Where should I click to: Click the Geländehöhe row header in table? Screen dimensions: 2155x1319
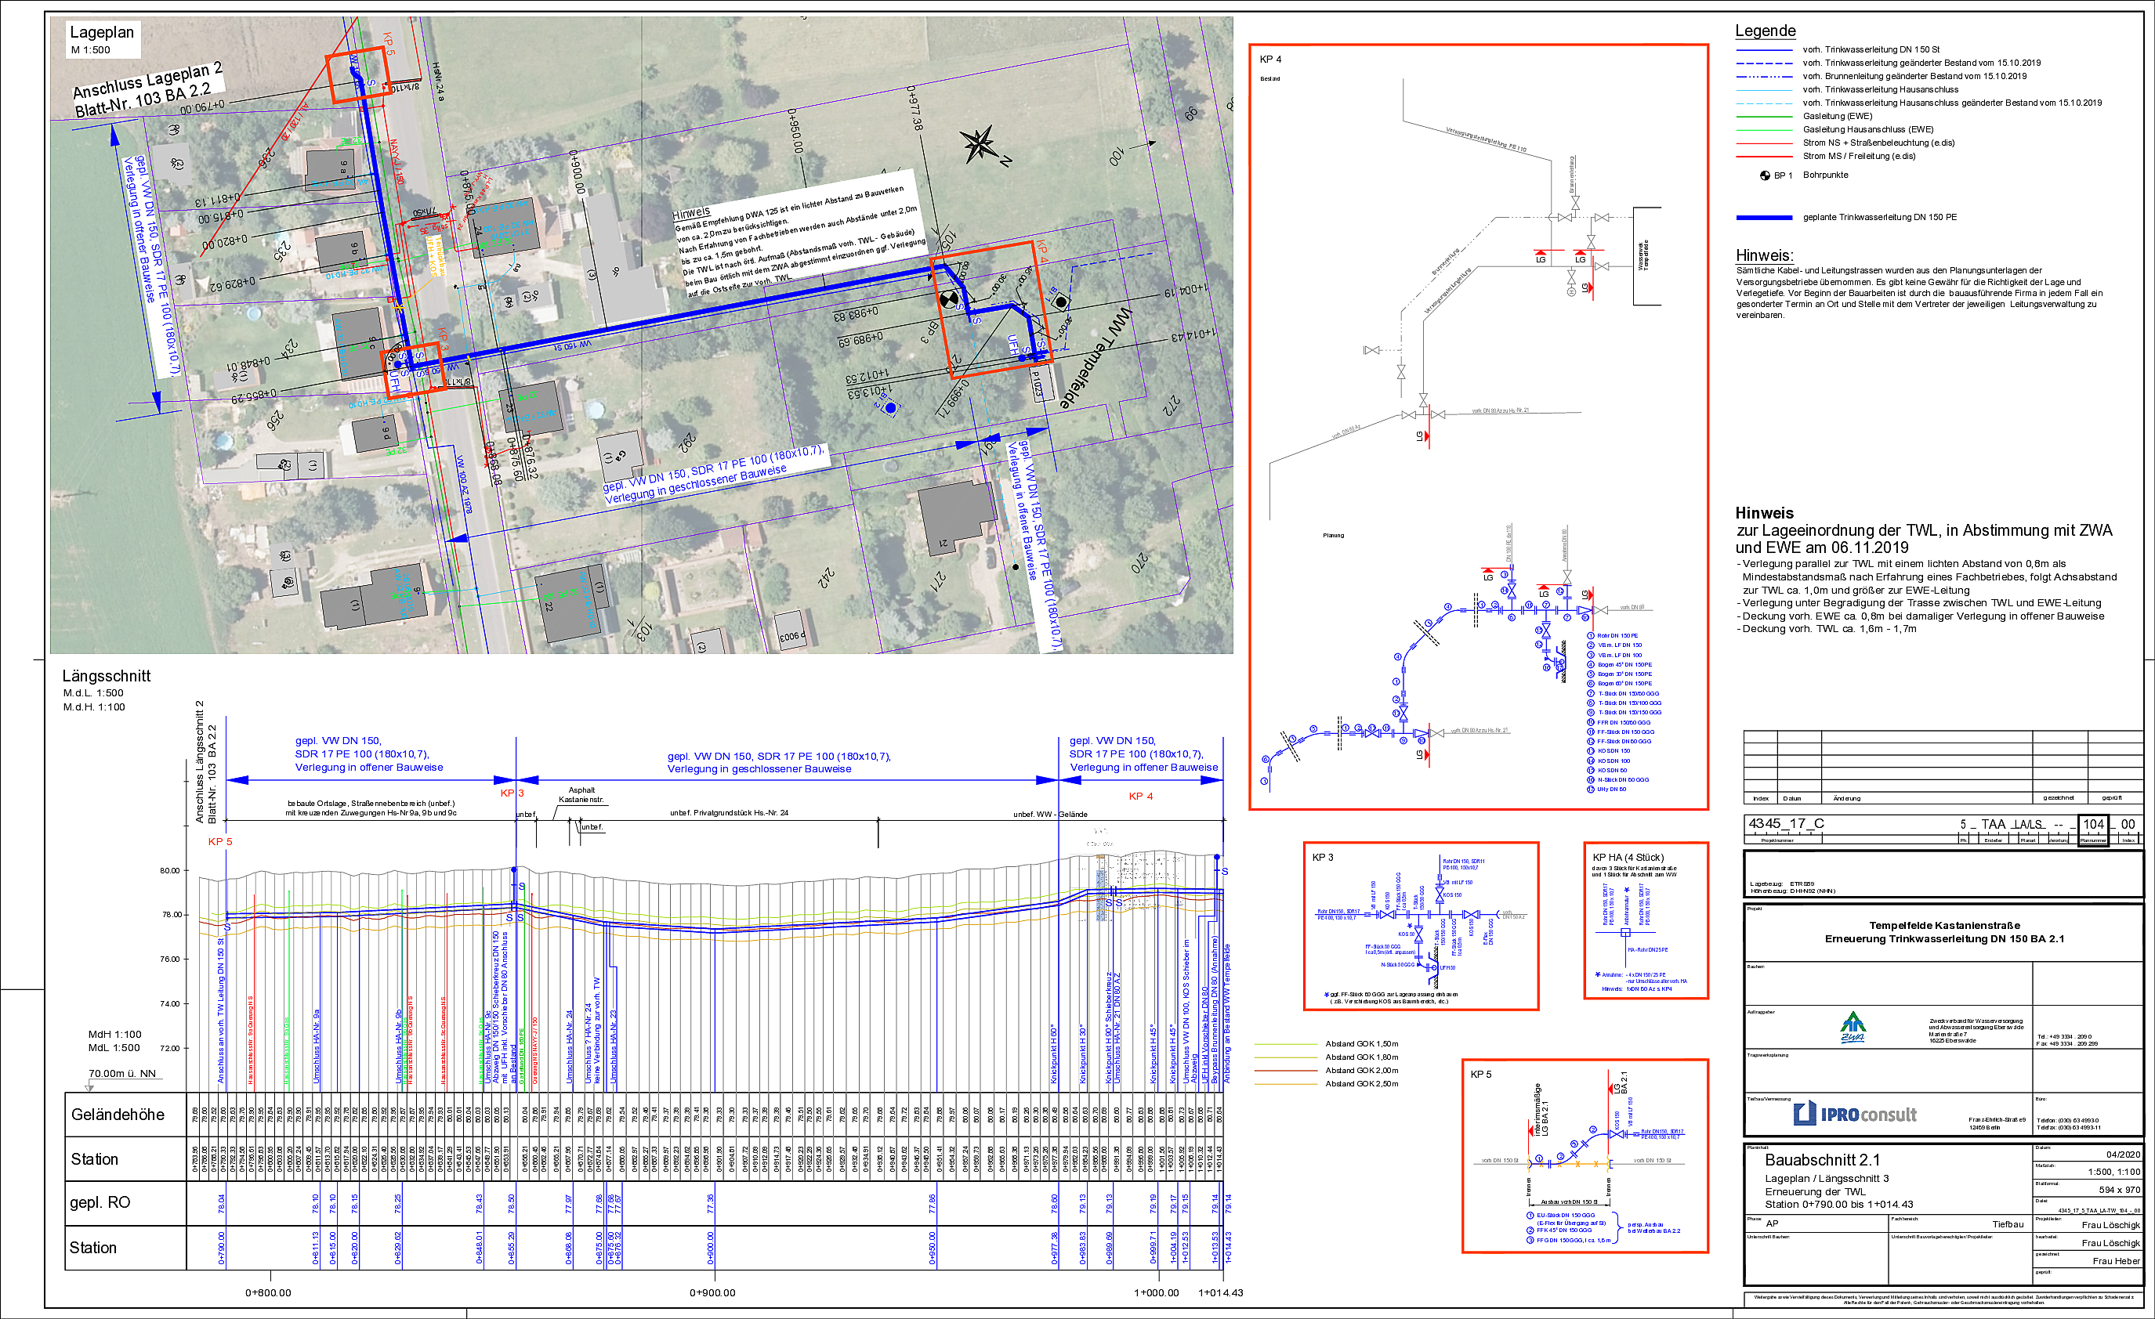tap(118, 1115)
